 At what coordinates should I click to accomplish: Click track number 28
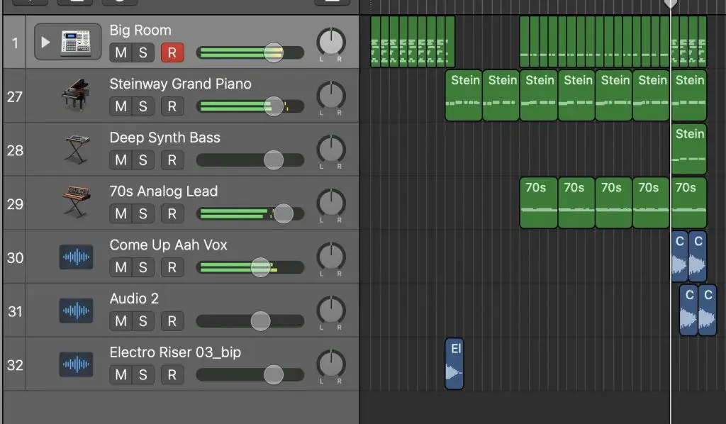[x=15, y=150]
